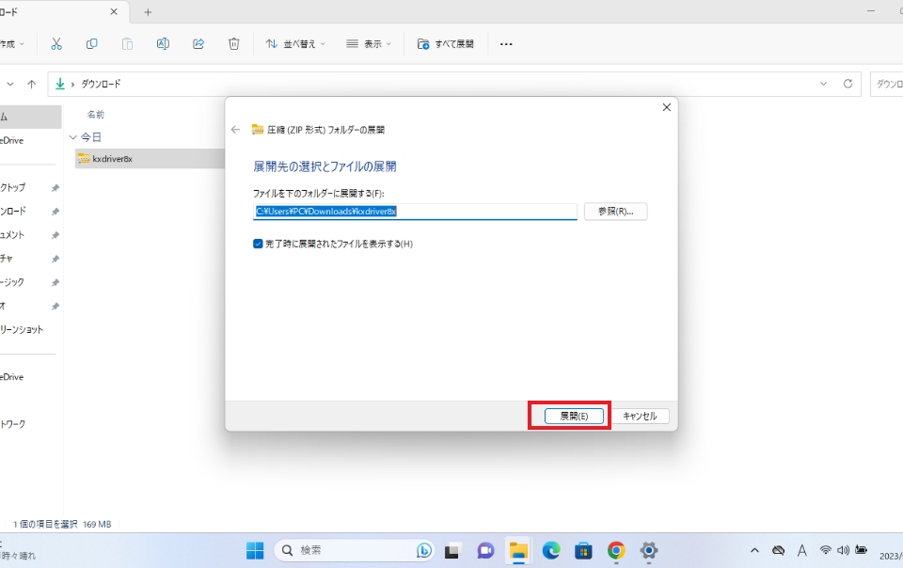Screen dimensions: 903x568
Task: Click the extraction destination path field
Action: [415, 212]
